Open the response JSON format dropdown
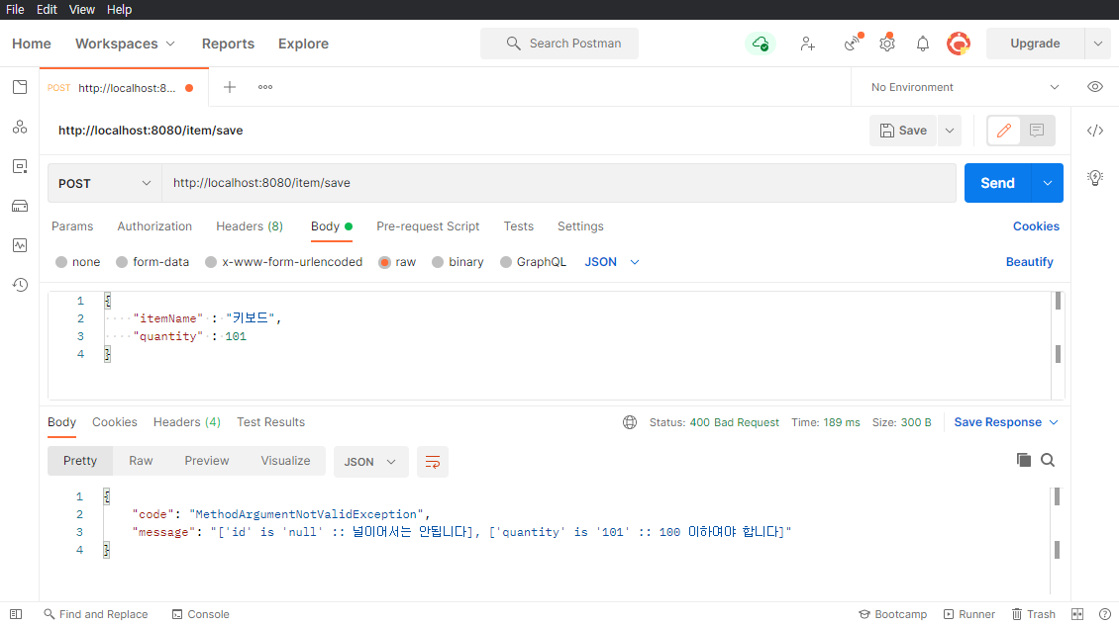This screenshot has width=1119, height=626. (x=370, y=462)
